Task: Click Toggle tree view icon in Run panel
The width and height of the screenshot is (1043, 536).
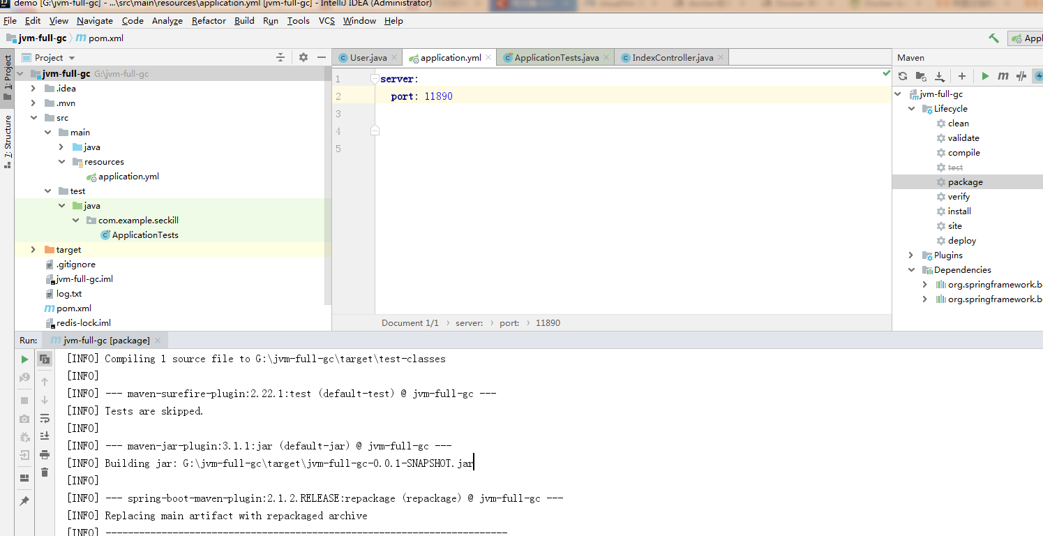Action: (45, 359)
